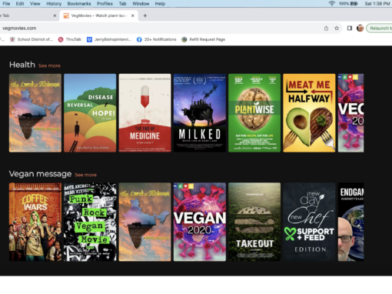Viewport: 392px width, 294px height.
Task: Open JerryBishopIntervi... bookmark
Action: coord(109,39)
